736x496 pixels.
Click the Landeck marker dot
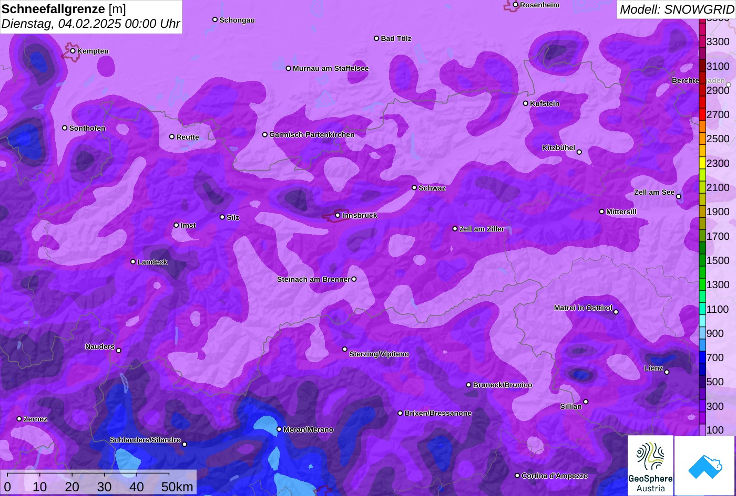[133, 262]
